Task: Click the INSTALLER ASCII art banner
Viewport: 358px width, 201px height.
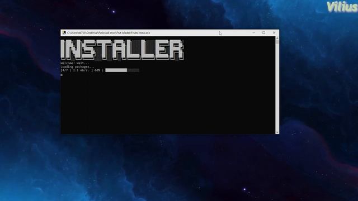Action: (123, 50)
